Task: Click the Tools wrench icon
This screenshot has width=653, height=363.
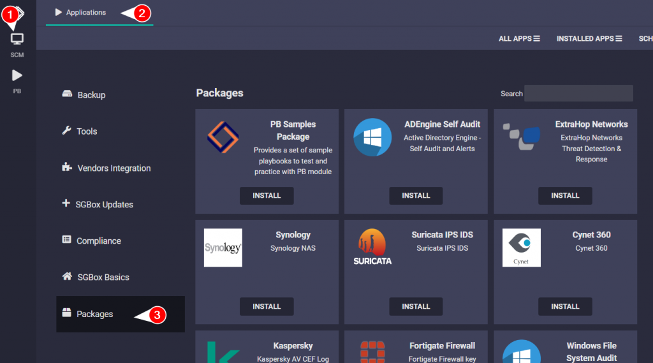Action: pyautogui.click(x=66, y=130)
